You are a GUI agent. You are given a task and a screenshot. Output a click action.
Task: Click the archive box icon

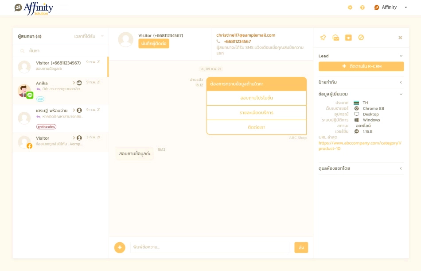tap(348, 38)
